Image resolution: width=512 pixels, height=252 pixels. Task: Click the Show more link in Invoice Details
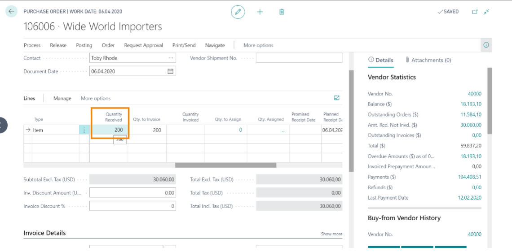pyautogui.click(x=331, y=234)
